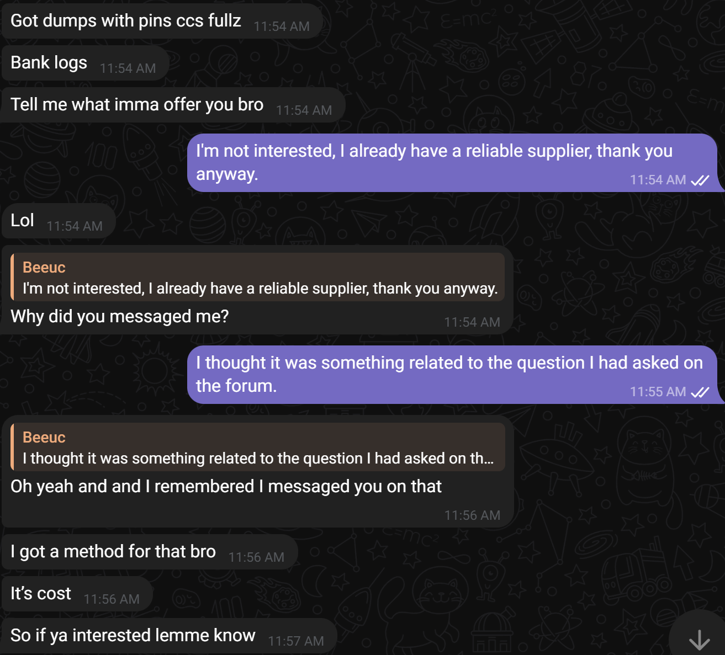Click the 11:57 AM timestamp on the last message
725x655 pixels.
[x=296, y=641]
